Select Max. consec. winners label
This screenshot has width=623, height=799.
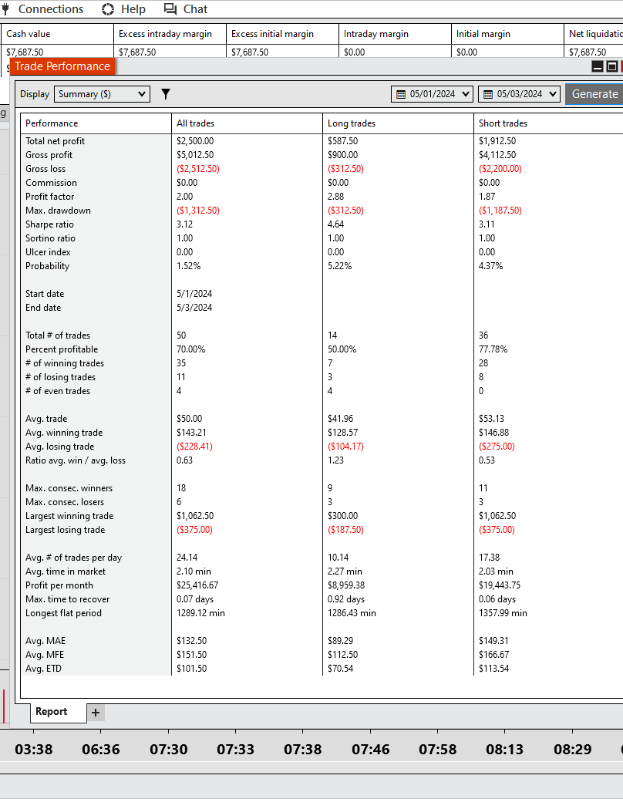tap(69, 488)
